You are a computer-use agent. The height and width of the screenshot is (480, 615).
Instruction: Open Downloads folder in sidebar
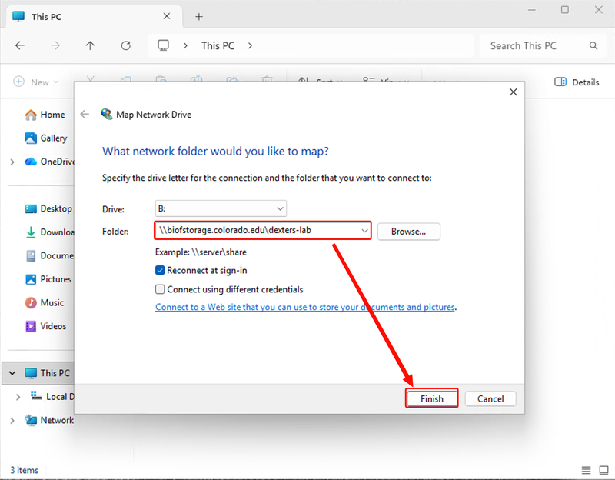(x=49, y=232)
